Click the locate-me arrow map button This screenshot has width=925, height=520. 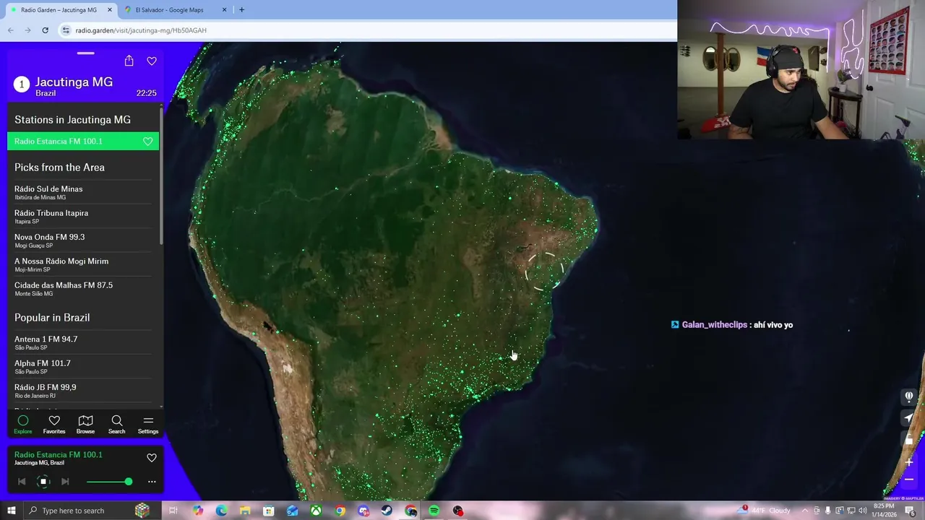(909, 418)
